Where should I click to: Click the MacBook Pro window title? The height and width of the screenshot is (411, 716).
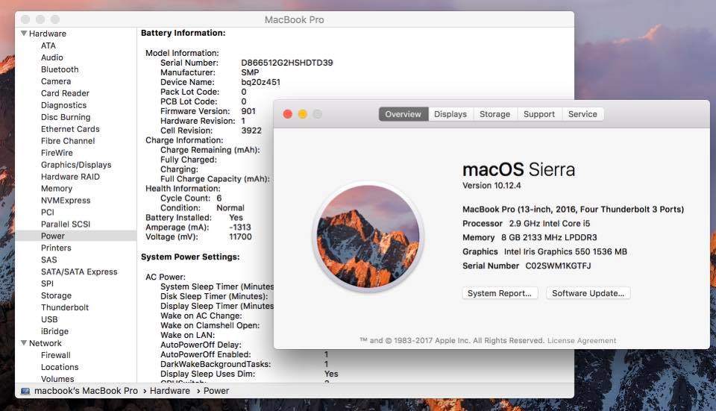pos(295,19)
